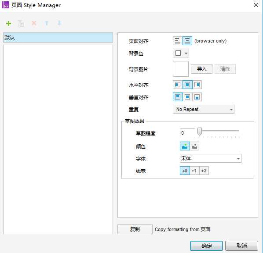Viewport: 263px width, 253px height.
Task: Click the 复制 copy button
Action: coord(135,229)
